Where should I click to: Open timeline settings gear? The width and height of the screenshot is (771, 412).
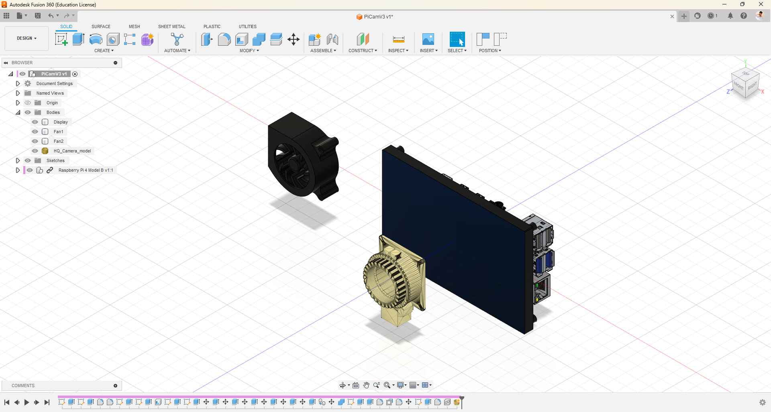(762, 402)
